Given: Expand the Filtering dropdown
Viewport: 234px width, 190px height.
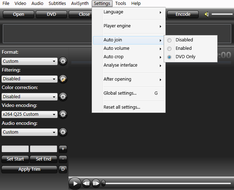Looking at the screenshot, I should tap(29, 79).
